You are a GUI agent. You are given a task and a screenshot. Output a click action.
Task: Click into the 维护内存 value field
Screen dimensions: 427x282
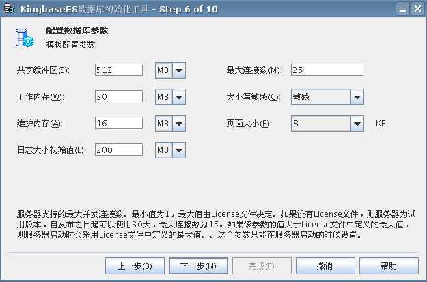(119, 123)
